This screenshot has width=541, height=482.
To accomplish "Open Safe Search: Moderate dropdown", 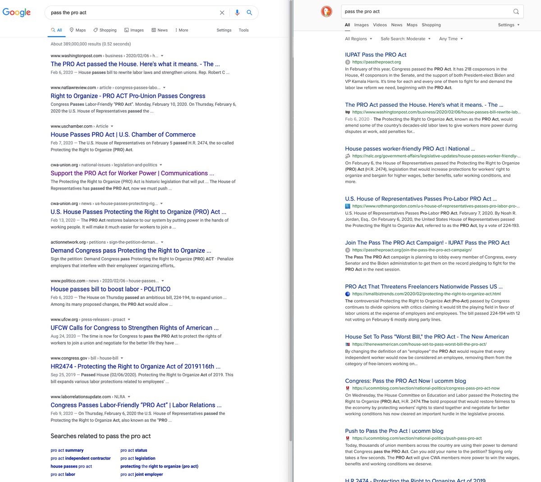I will pyautogui.click(x=405, y=39).
